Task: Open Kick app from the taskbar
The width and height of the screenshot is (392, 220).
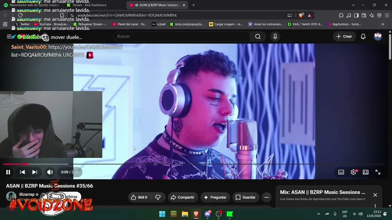Action: (230, 214)
